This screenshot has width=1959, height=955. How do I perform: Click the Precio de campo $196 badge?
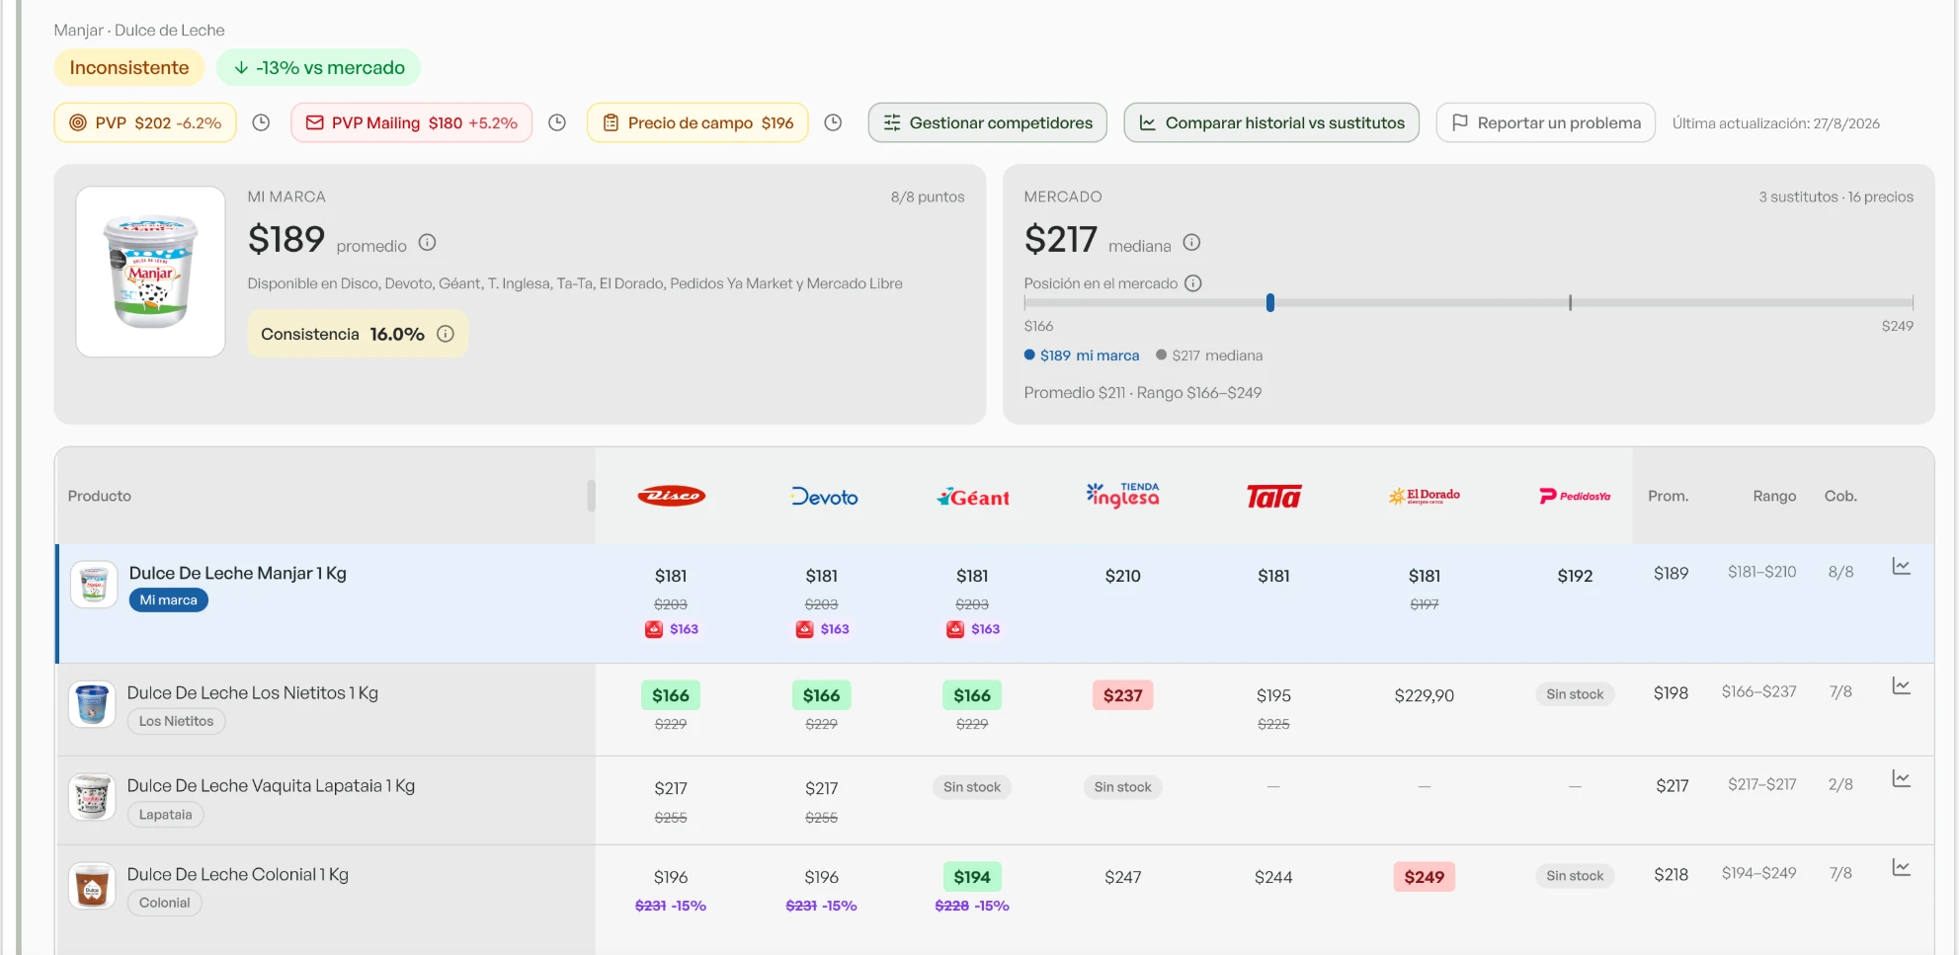[697, 122]
